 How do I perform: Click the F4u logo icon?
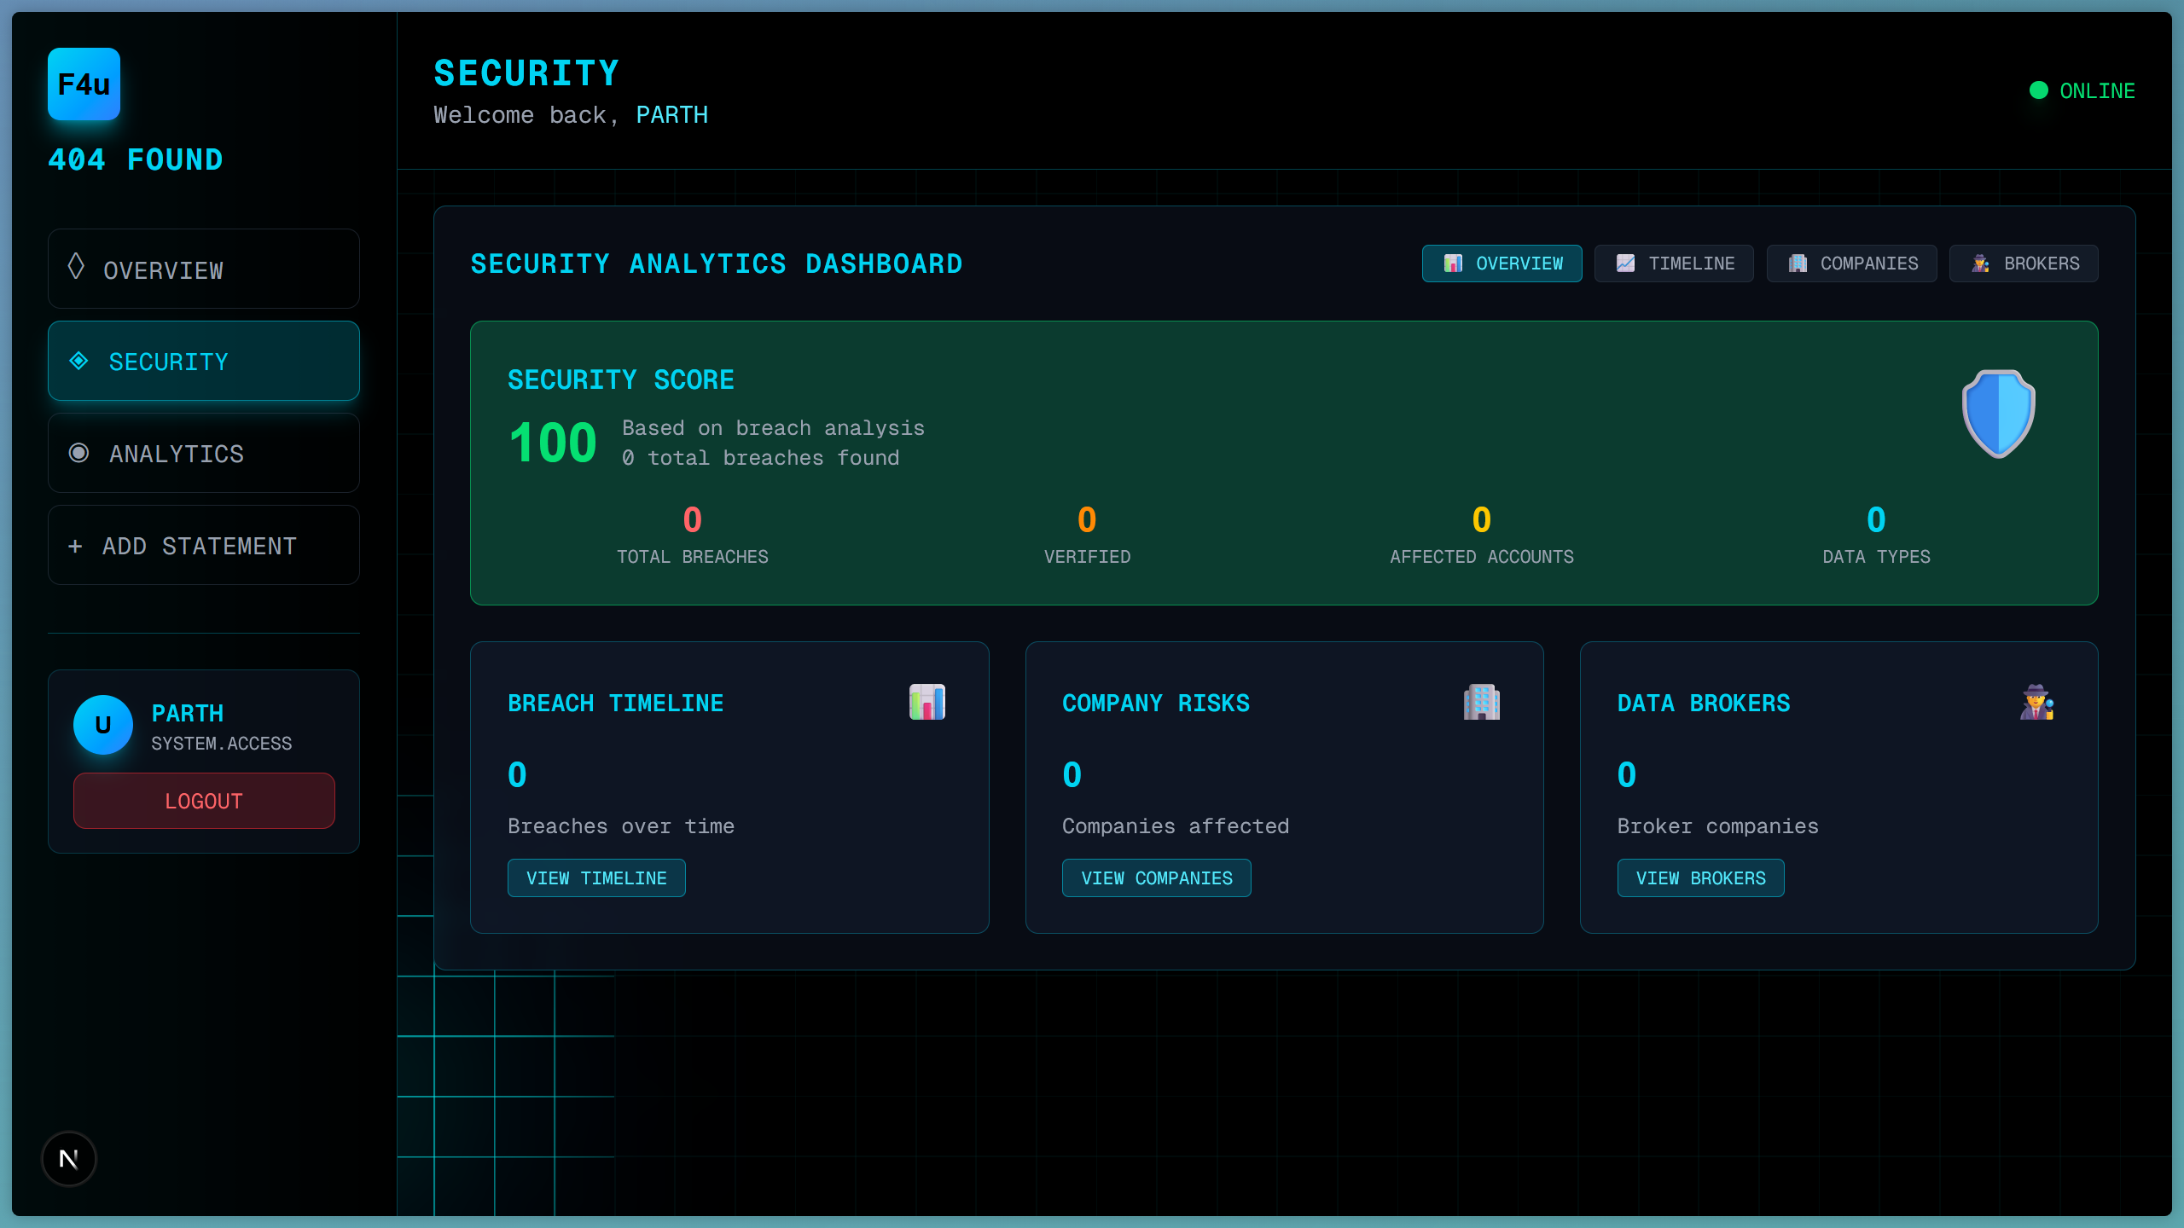(x=84, y=84)
